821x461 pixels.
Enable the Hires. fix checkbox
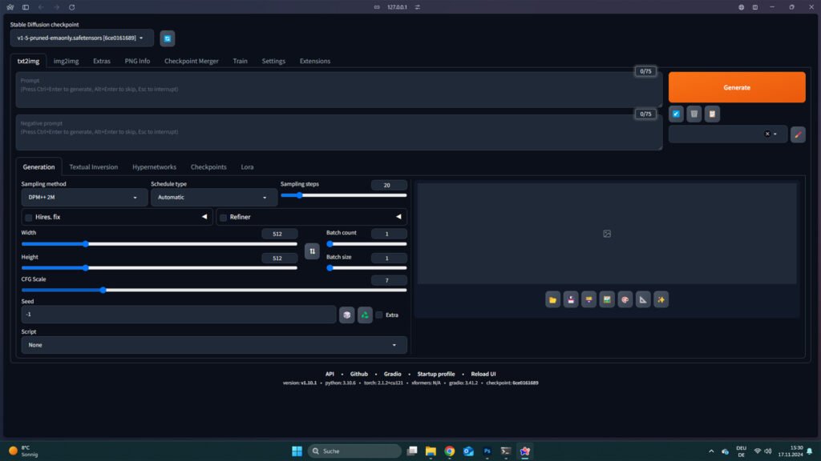tap(29, 218)
